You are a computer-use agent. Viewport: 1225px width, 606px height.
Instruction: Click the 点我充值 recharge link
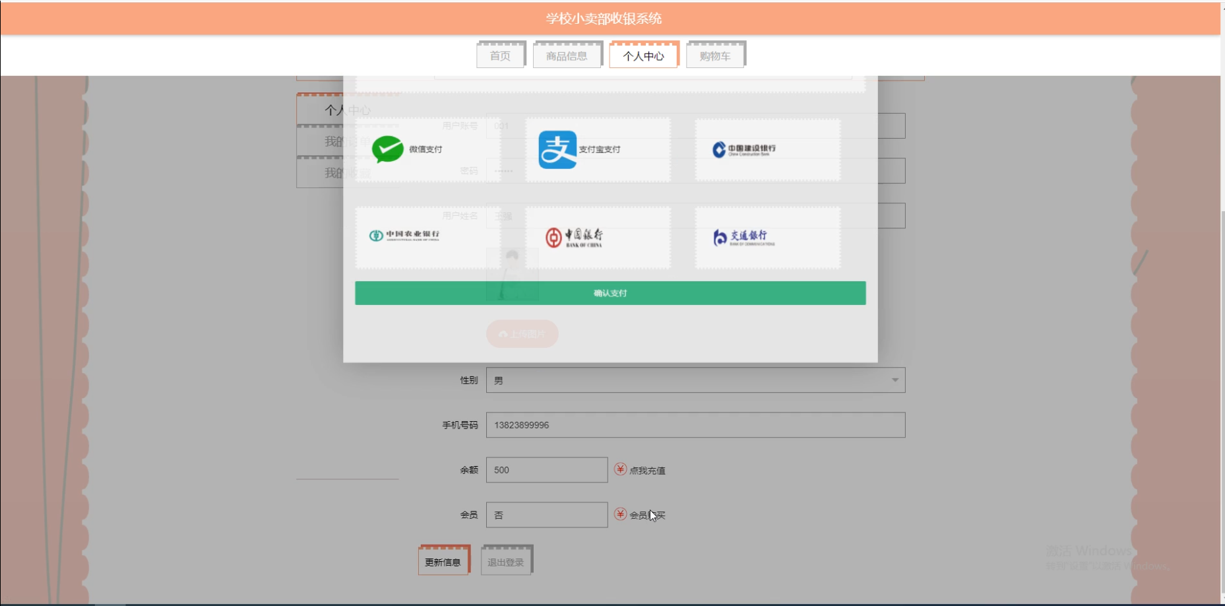point(647,471)
